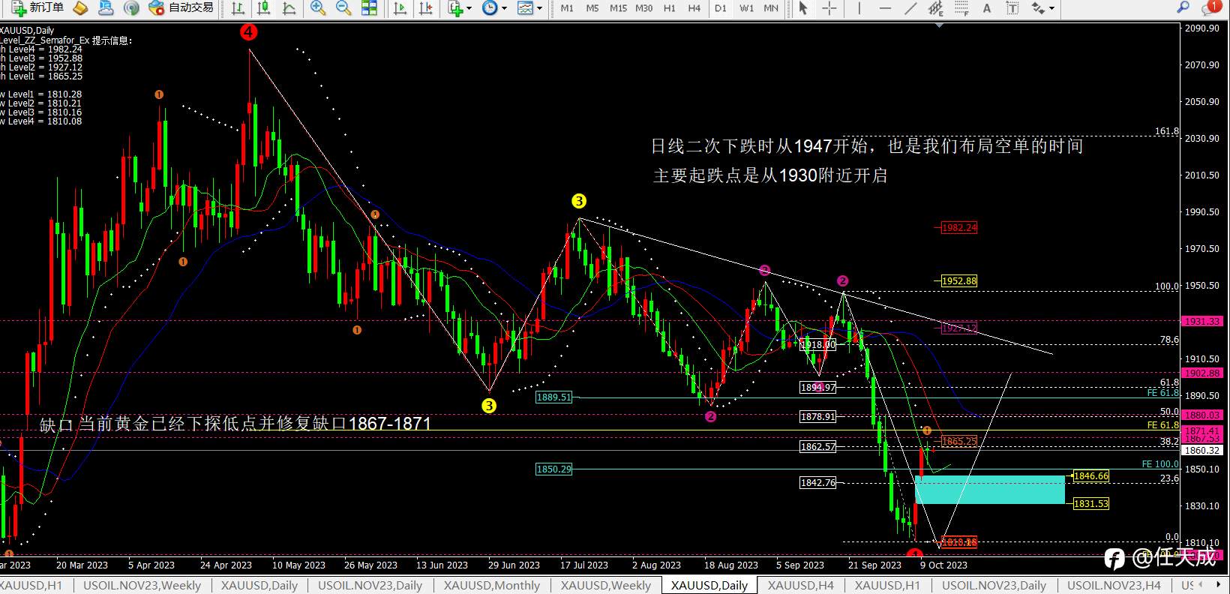Open the USOIL.NOV23,H4 chart tab

coord(1114,586)
